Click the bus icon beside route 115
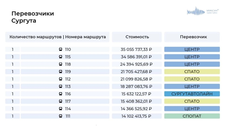The height and width of the screenshot is (127, 226). (61, 57)
